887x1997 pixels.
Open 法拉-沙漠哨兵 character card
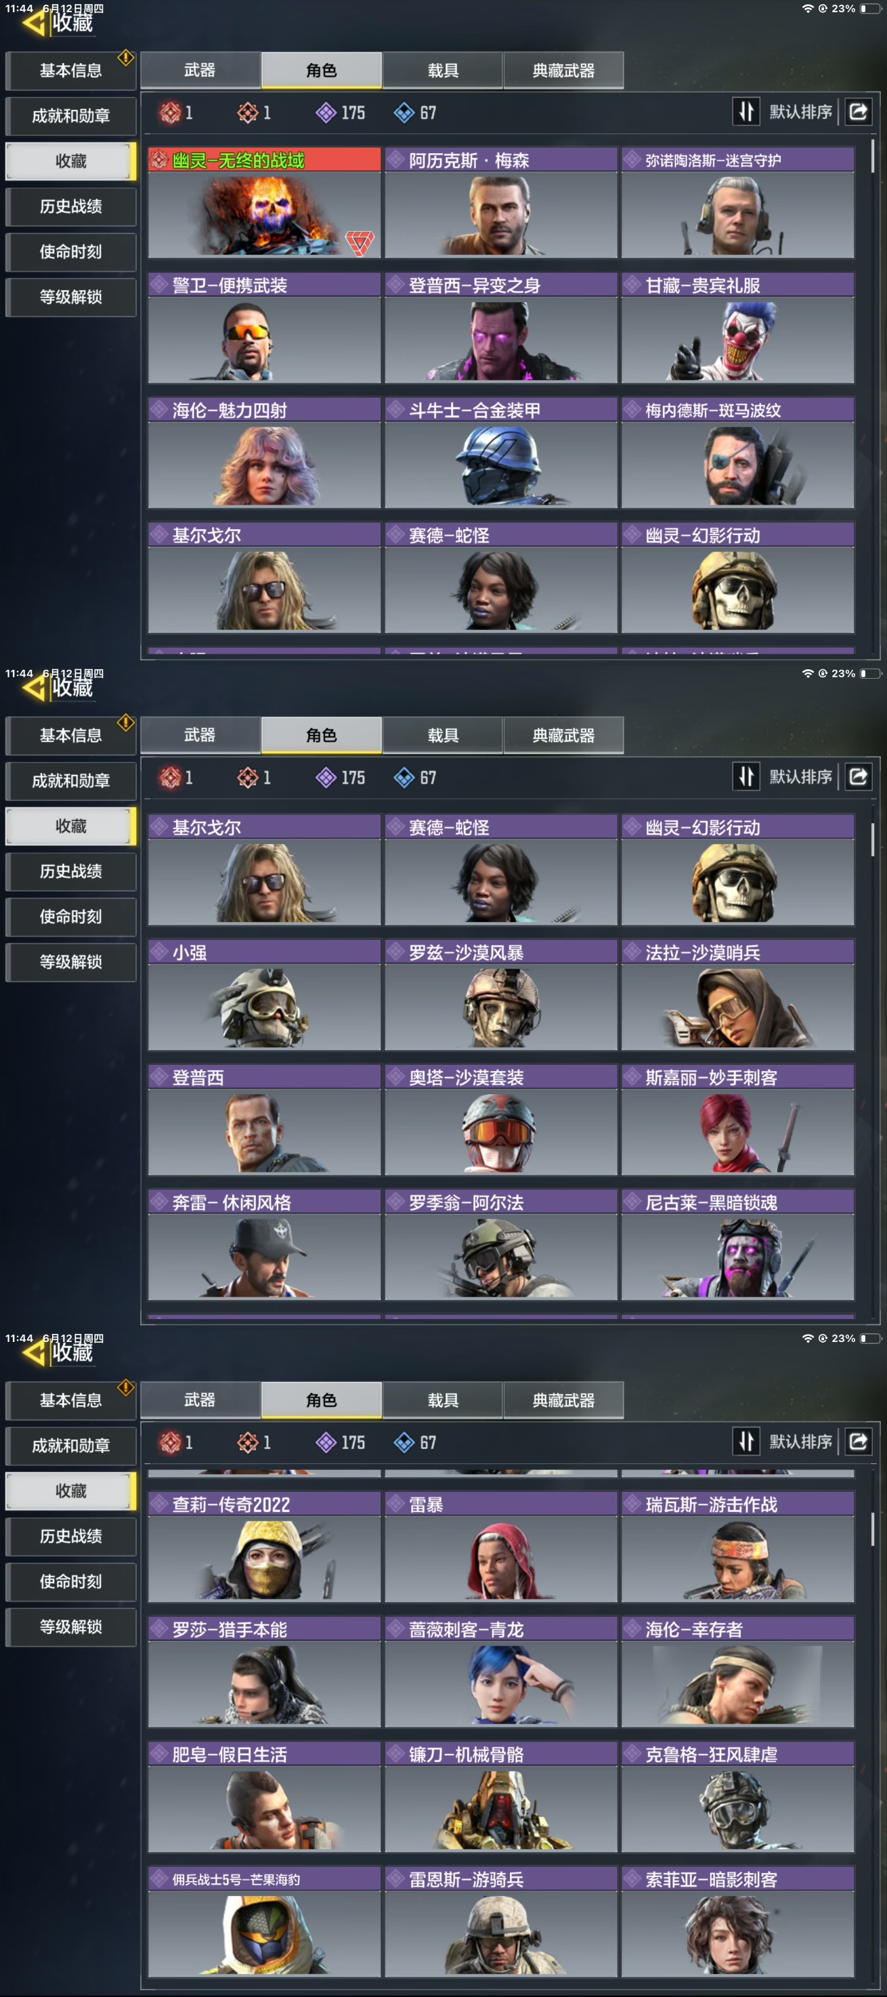pyautogui.click(x=737, y=994)
